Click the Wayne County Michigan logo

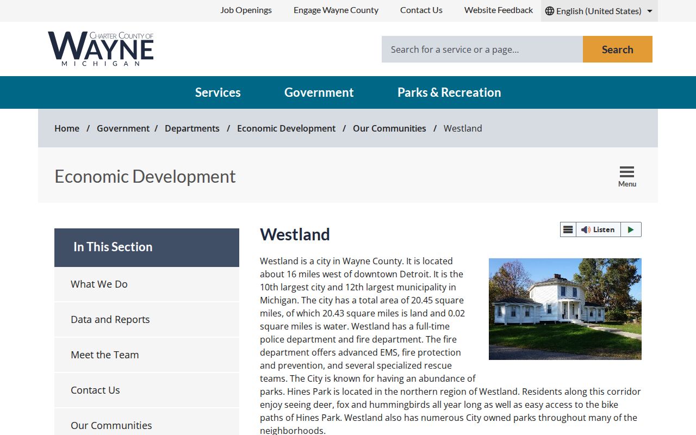[101, 49]
